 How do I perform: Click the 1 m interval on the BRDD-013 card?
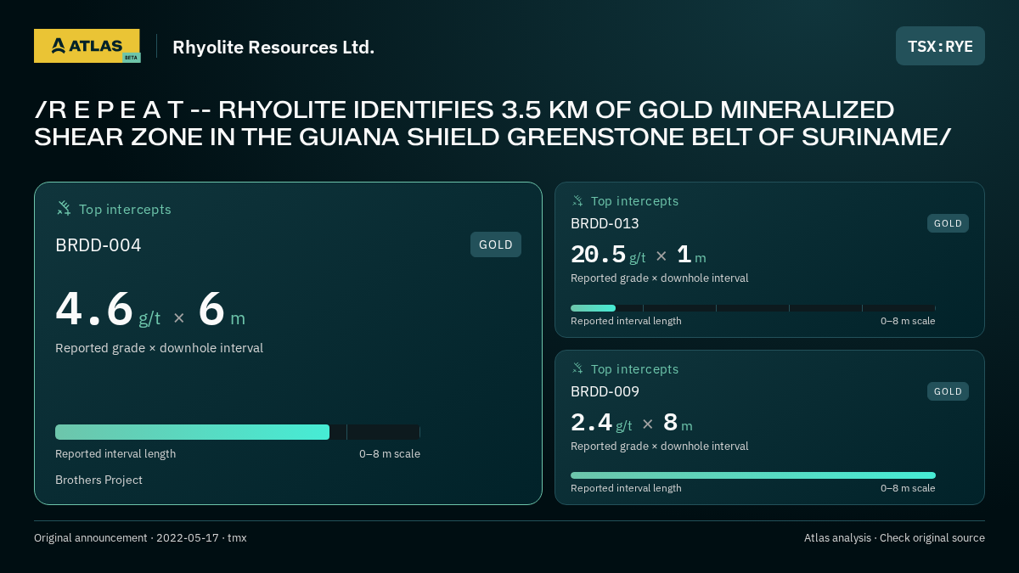pos(691,255)
